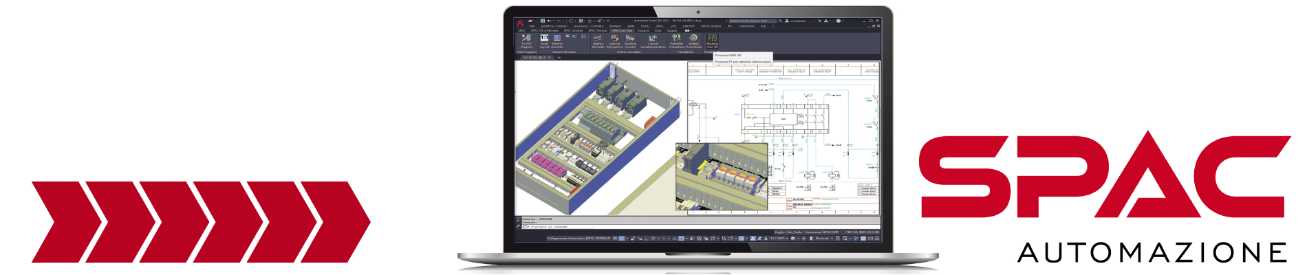Launch the Routing Cavi 3D tool

click(713, 41)
